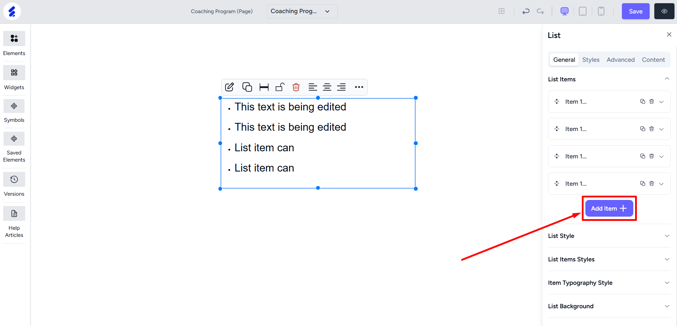Image resolution: width=677 pixels, height=326 pixels.
Task: Click the drag handle of the fourth Item 1... entry
Action: pyautogui.click(x=557, y=184)
